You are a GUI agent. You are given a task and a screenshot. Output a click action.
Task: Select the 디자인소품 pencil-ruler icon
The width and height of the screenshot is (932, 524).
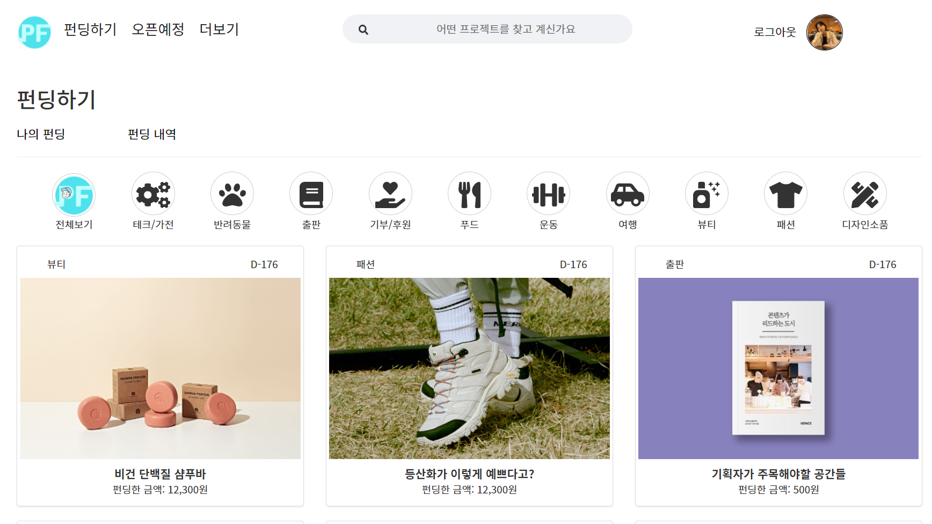coord(865,194)
